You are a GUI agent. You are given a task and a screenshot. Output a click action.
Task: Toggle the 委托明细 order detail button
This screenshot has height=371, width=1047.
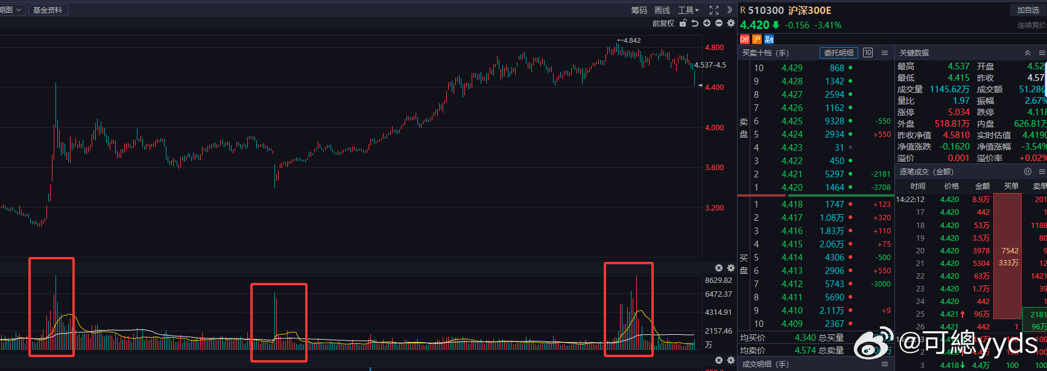click(839, 52)
